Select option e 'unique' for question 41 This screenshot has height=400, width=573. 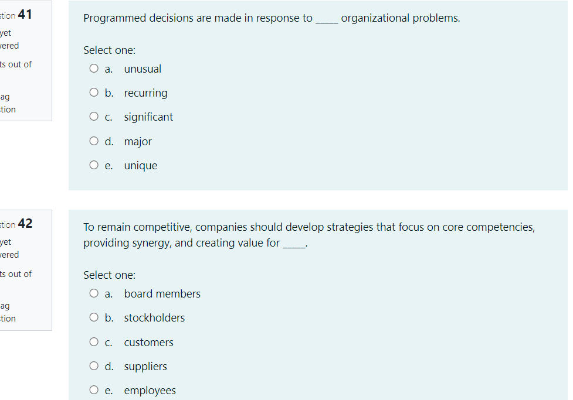tap(94, 165)
